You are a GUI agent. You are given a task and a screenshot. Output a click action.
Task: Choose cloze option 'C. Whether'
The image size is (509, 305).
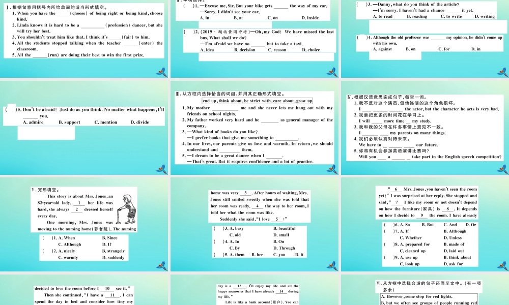[411, 237]
